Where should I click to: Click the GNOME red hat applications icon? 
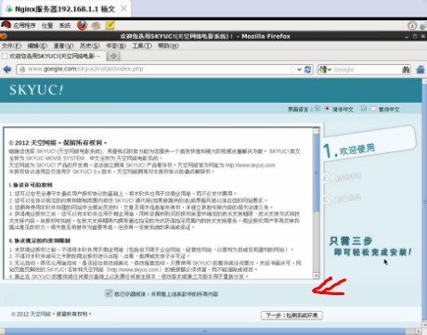(x=6, y=25)
